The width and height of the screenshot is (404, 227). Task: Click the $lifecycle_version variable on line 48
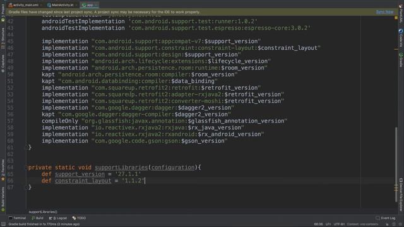(x=237, y=61)
